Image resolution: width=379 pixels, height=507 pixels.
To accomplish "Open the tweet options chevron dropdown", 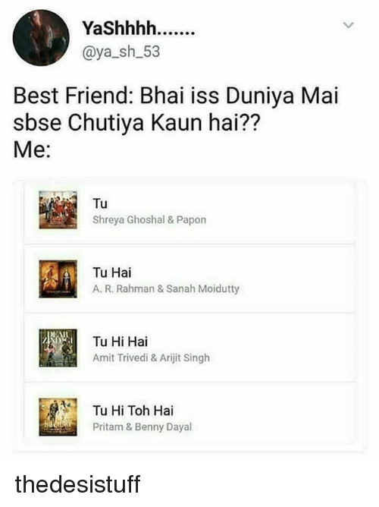I will 349,25.
